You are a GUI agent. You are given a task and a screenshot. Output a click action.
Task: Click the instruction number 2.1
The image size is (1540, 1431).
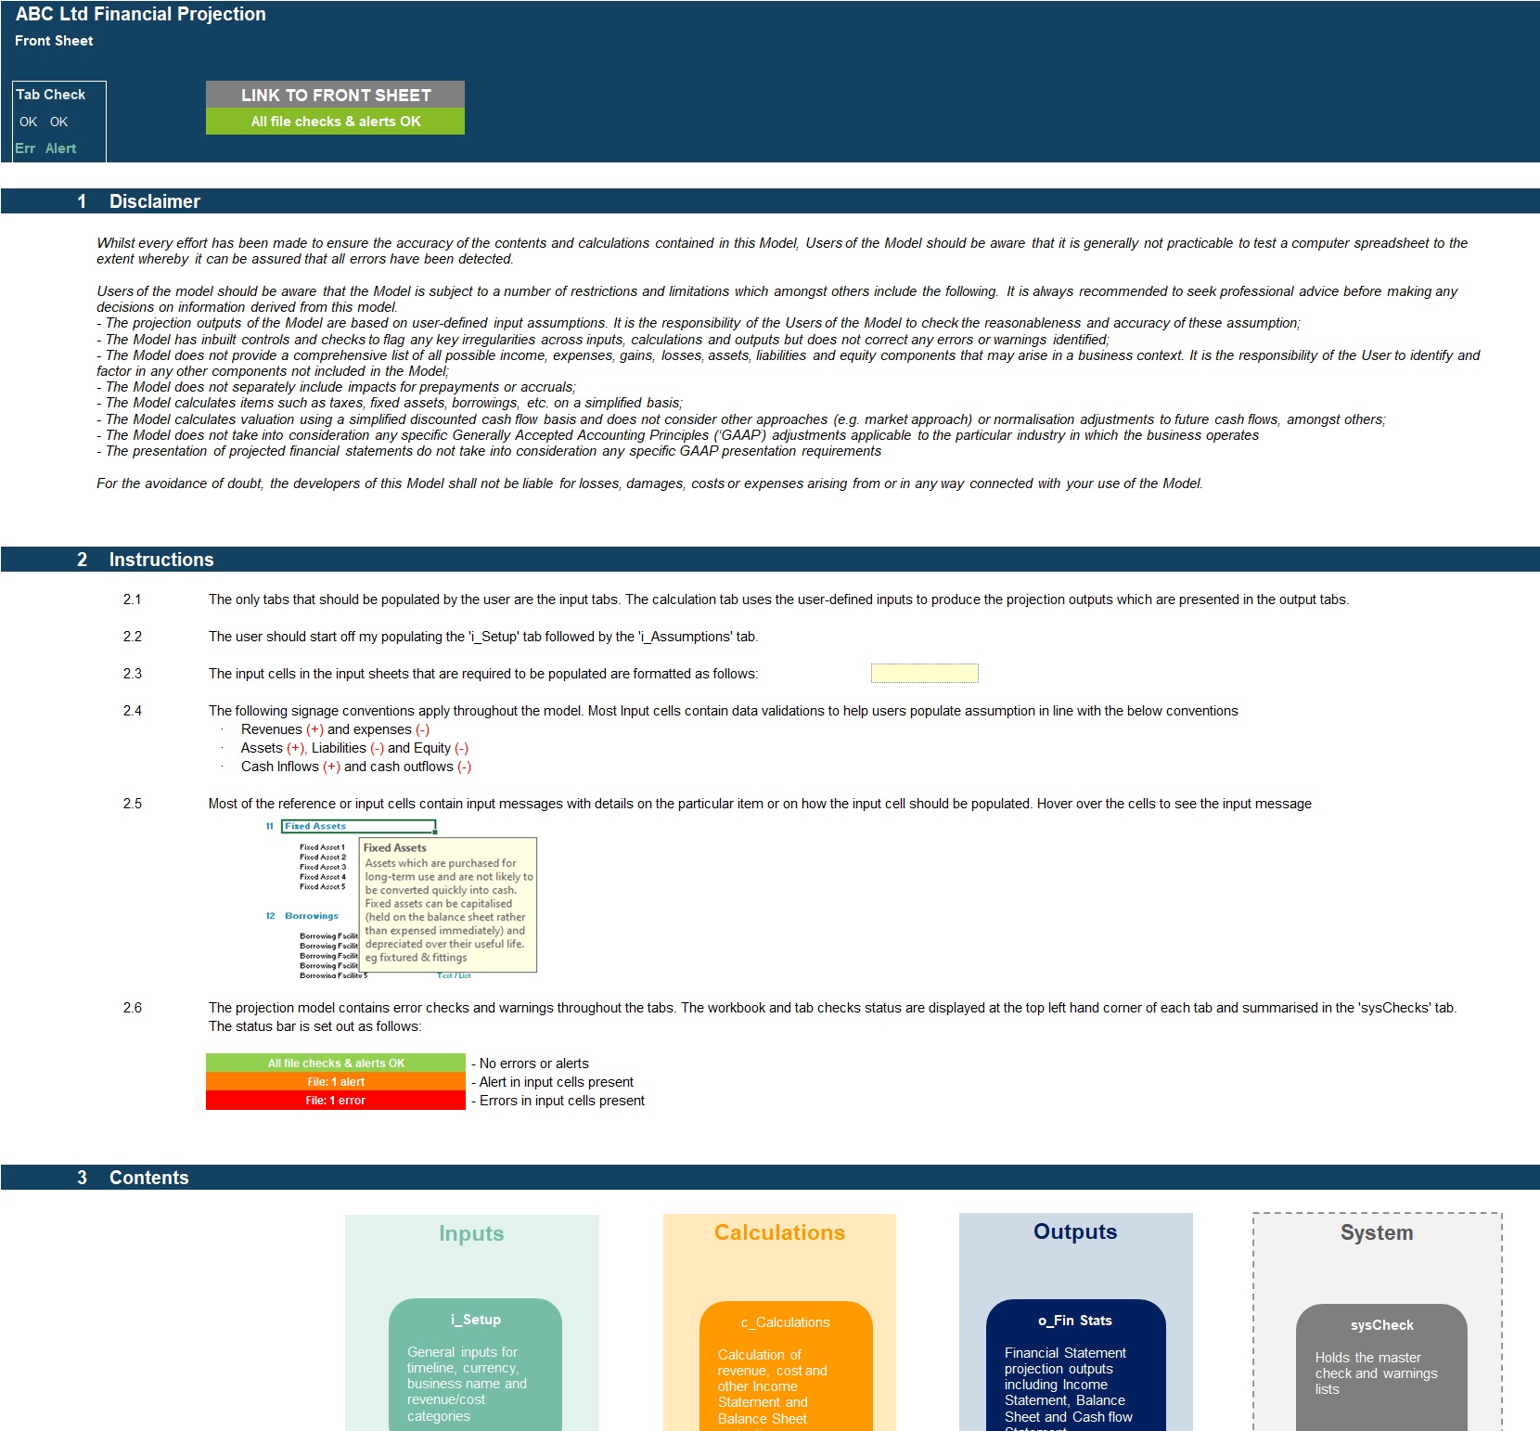click(x=133, y=599)
